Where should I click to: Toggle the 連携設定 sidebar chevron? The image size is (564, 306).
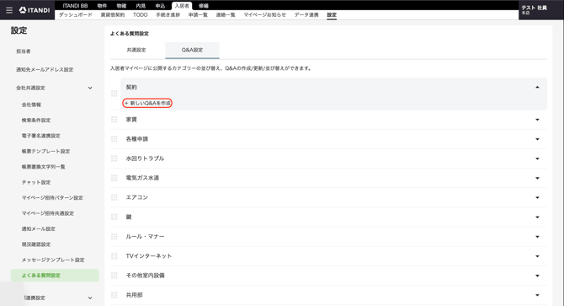[90, 298]
